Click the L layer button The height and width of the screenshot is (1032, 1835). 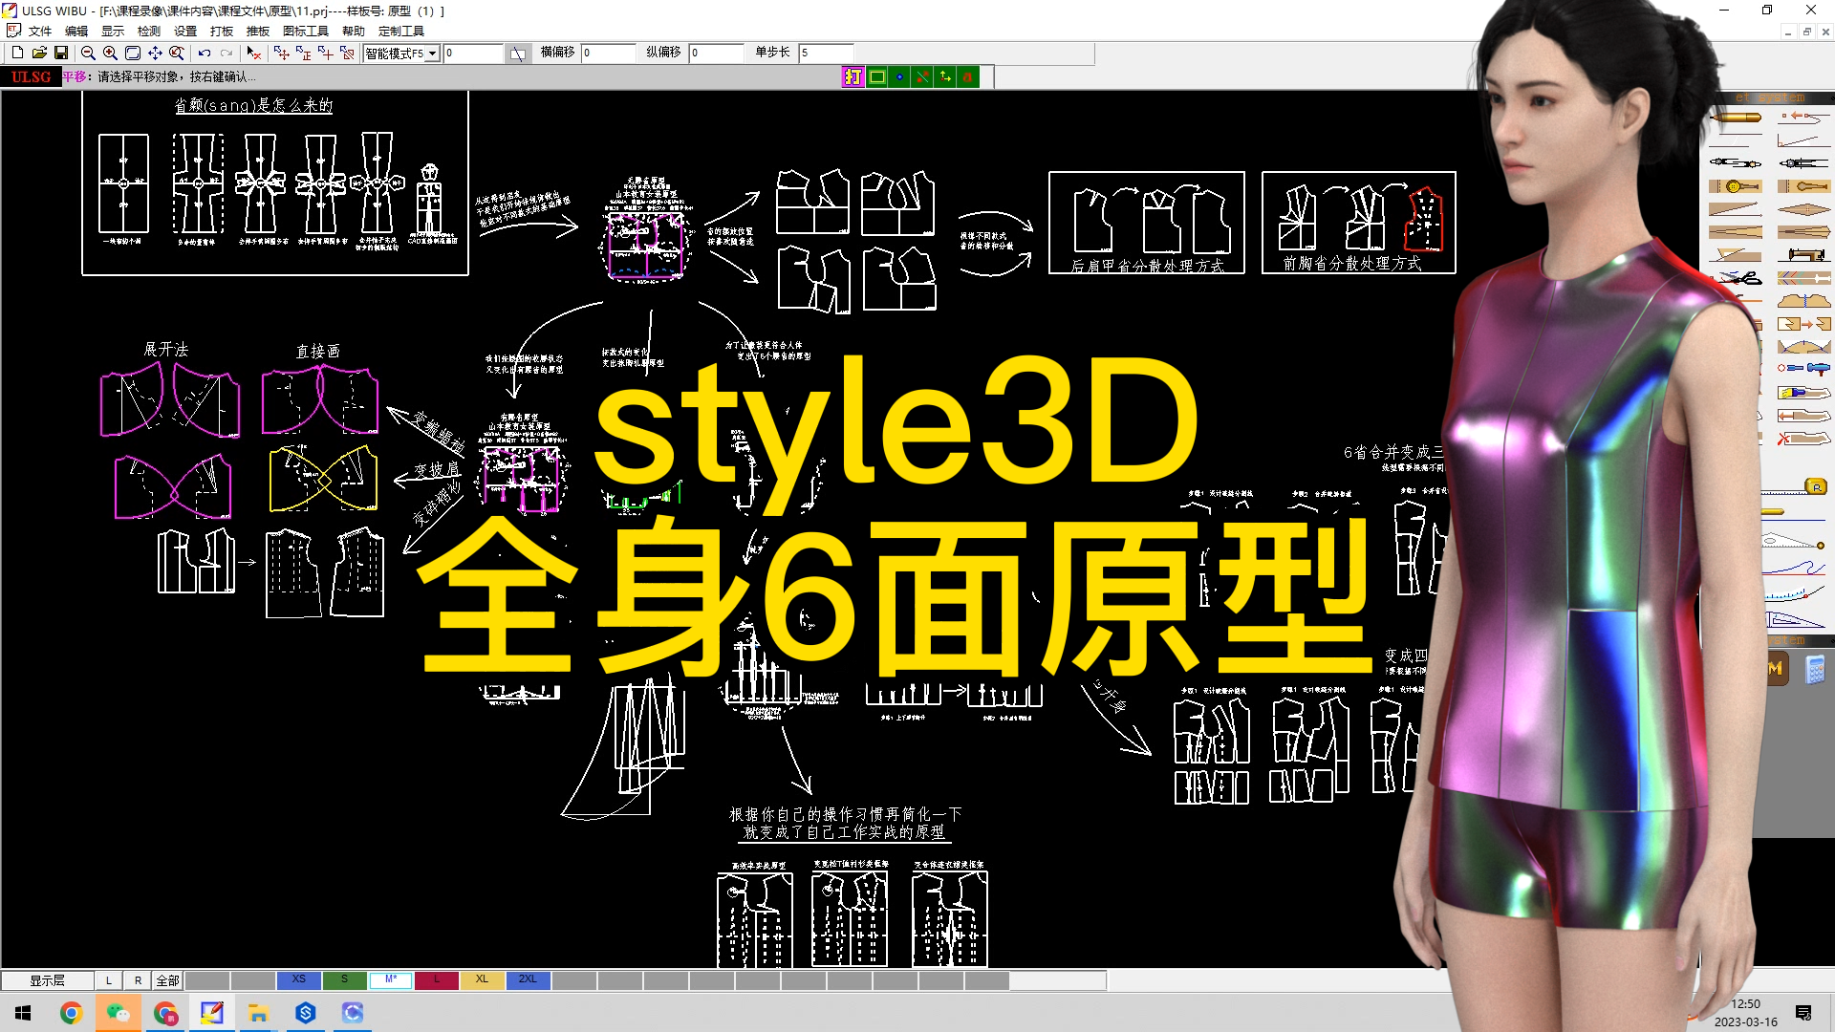tap(109, 980)
